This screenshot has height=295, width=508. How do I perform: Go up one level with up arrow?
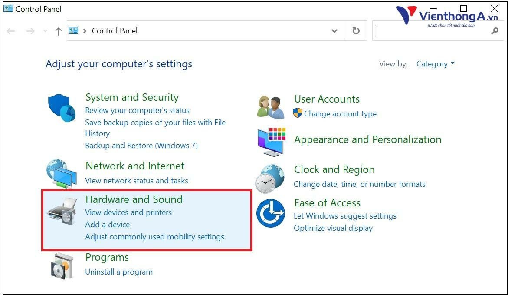(x=58, y=31)
